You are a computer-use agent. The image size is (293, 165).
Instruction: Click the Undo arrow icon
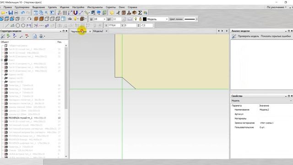[x=22, y=13]
